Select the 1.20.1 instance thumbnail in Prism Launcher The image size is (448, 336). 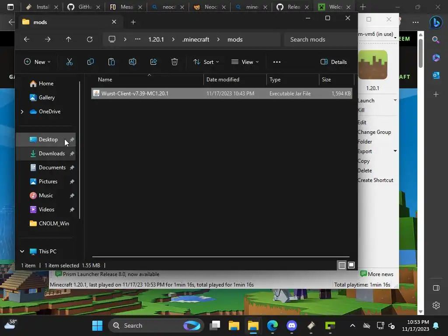(373, 65)
